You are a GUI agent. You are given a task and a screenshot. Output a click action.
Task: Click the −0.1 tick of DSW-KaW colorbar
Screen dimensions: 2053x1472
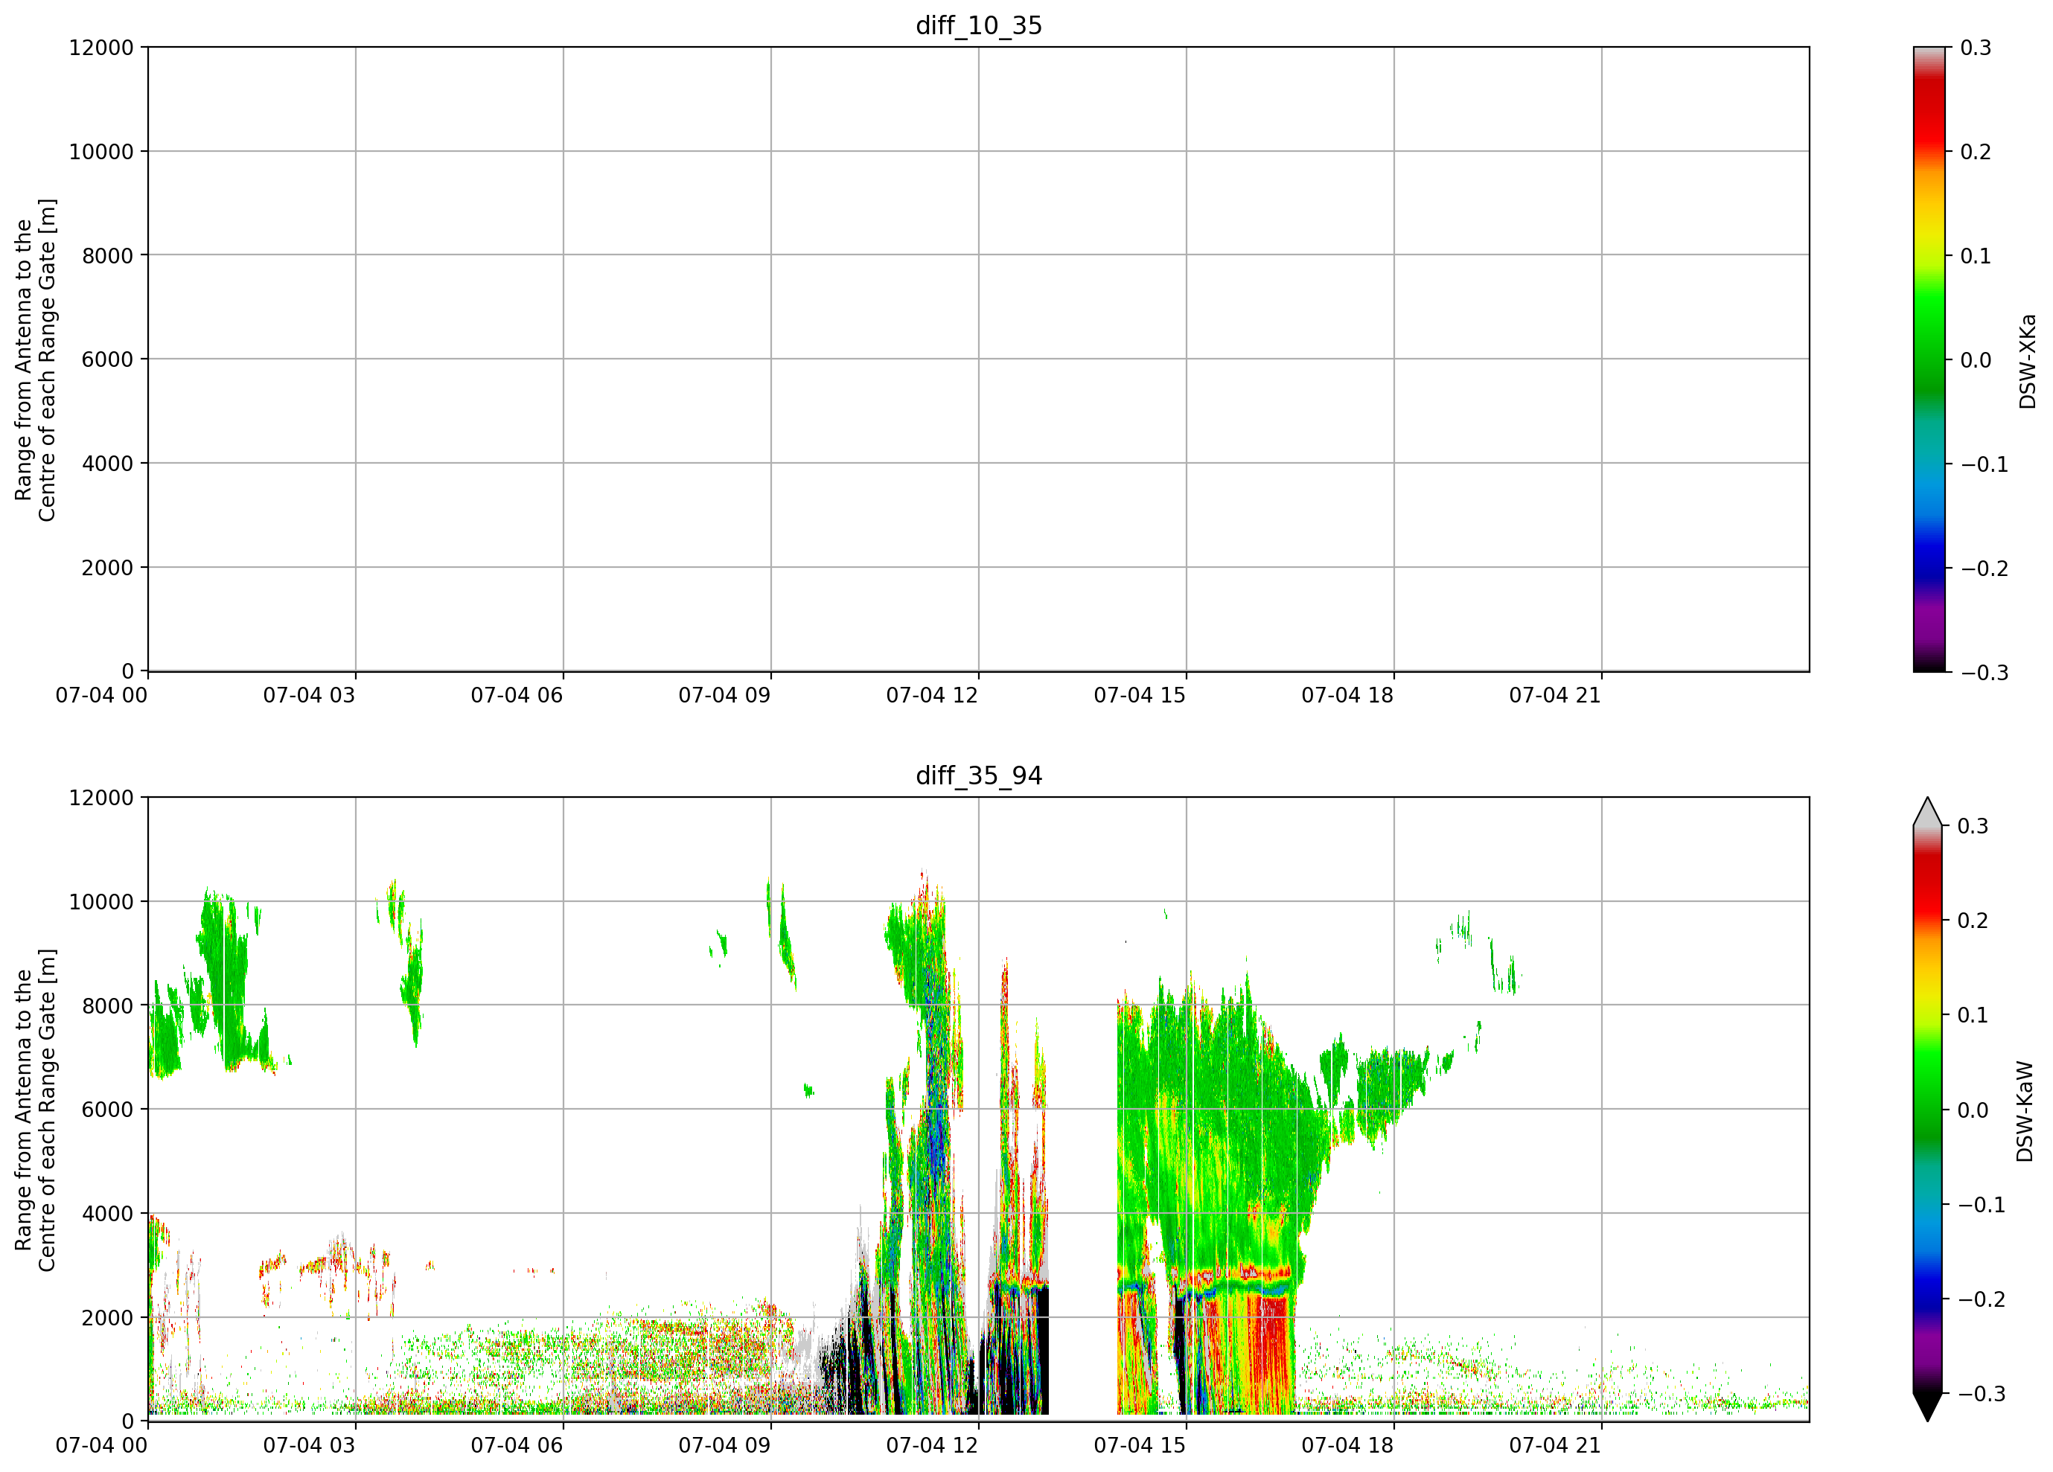point(1982,1204)
